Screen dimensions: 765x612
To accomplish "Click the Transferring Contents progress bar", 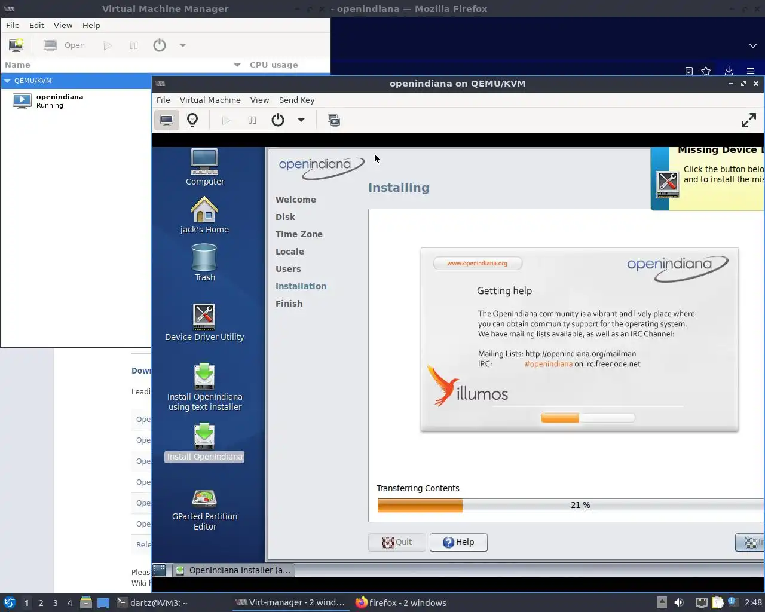I will (571, 505).
